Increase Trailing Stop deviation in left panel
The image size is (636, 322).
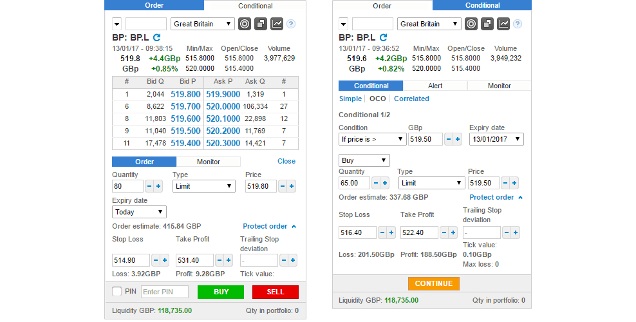coord(292,260)
